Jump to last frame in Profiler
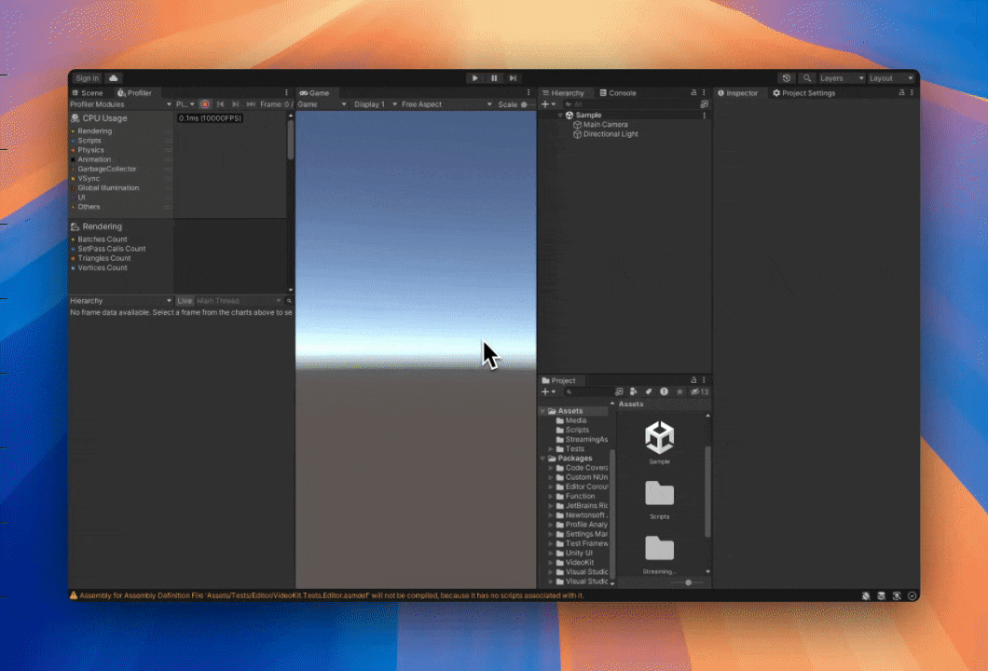The image size is (988, 671). point(251,104)
